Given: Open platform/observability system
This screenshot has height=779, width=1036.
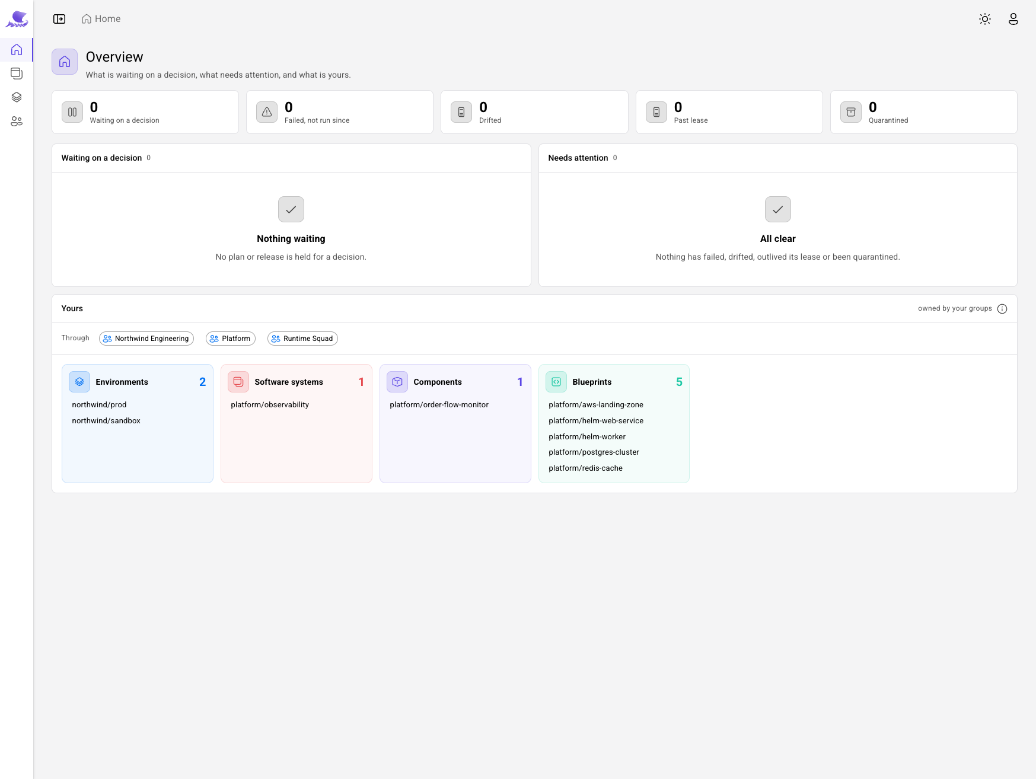Looking at the screenshot, I should tap(270, 405).
